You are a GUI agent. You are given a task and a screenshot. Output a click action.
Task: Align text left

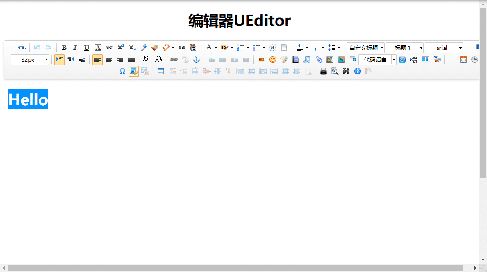click(97, 59)
